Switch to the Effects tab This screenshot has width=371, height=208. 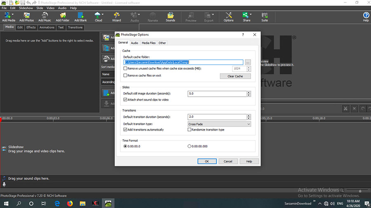coord(31,28)
